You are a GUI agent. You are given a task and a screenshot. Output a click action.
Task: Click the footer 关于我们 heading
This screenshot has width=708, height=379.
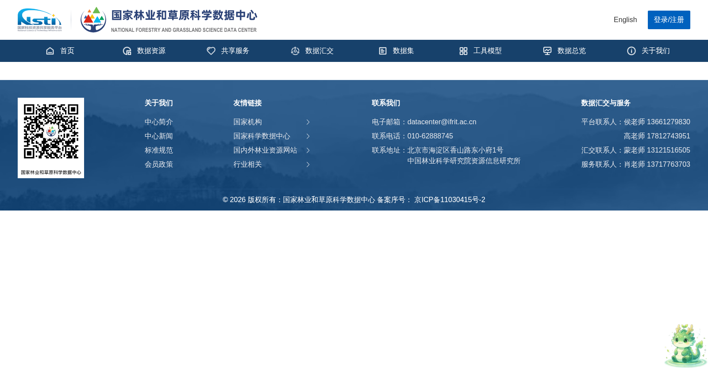pyautogui.click(x=159, y=103)
